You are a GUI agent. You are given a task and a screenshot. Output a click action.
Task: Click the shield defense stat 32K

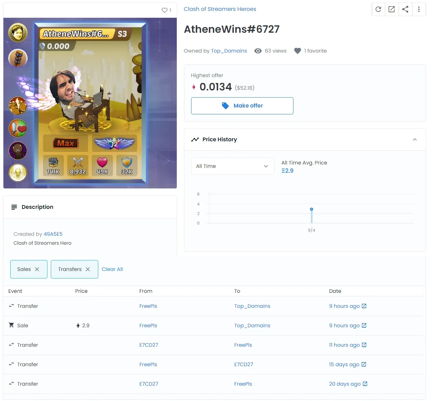pyautogui.click(x=127, y=166)
